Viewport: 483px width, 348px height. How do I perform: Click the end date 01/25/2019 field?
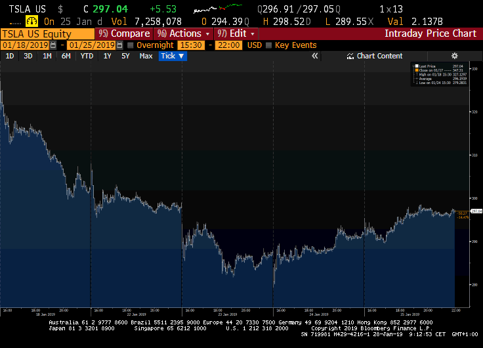91,45
